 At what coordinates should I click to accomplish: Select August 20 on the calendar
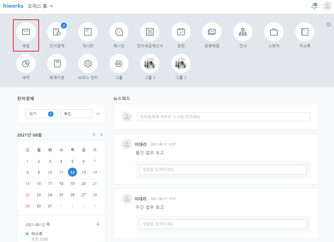[x=84, y=184]
